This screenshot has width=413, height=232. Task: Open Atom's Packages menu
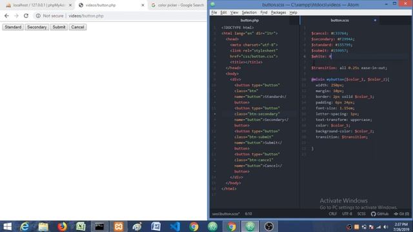point(278,12)
